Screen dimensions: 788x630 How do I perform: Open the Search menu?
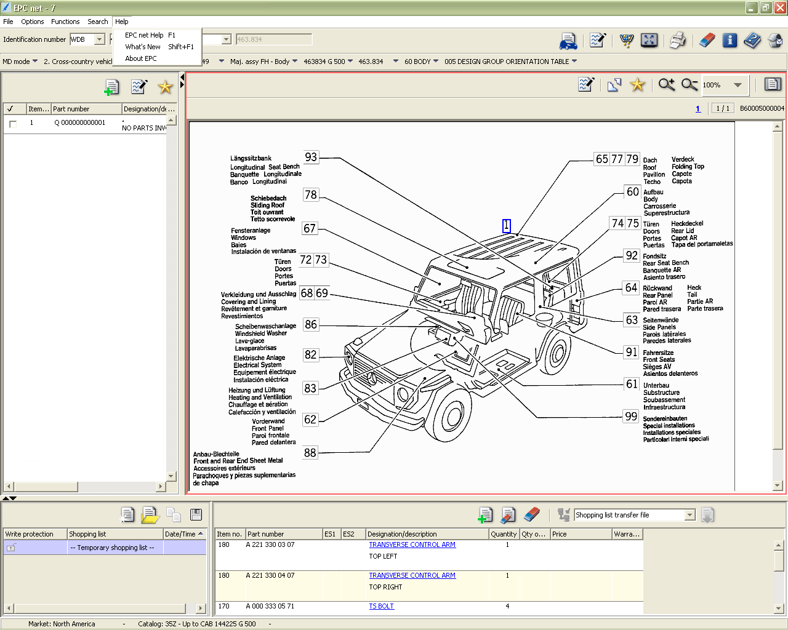pyautogui.click(x=97, y=22)
